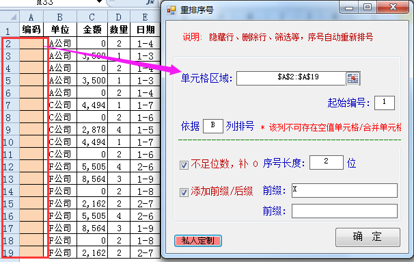Close the 重排序号 dialog

[x=393, y=7]
